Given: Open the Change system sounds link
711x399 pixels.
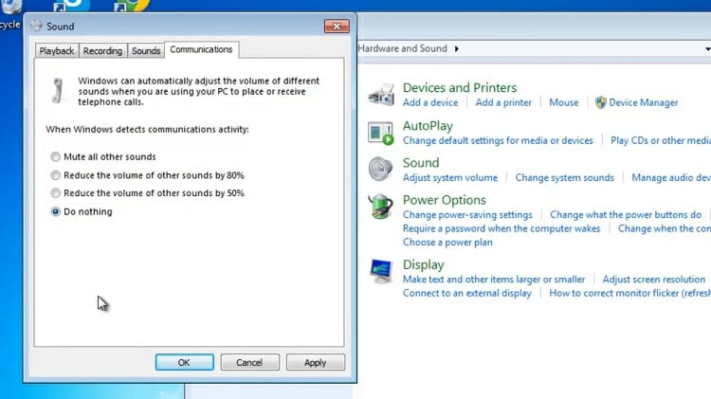Looking at the screenshot, I should pyautogui.click(x=565, y=178).
